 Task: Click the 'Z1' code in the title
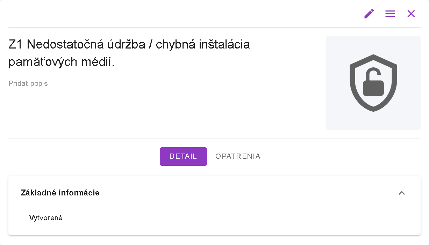(15, 45)
